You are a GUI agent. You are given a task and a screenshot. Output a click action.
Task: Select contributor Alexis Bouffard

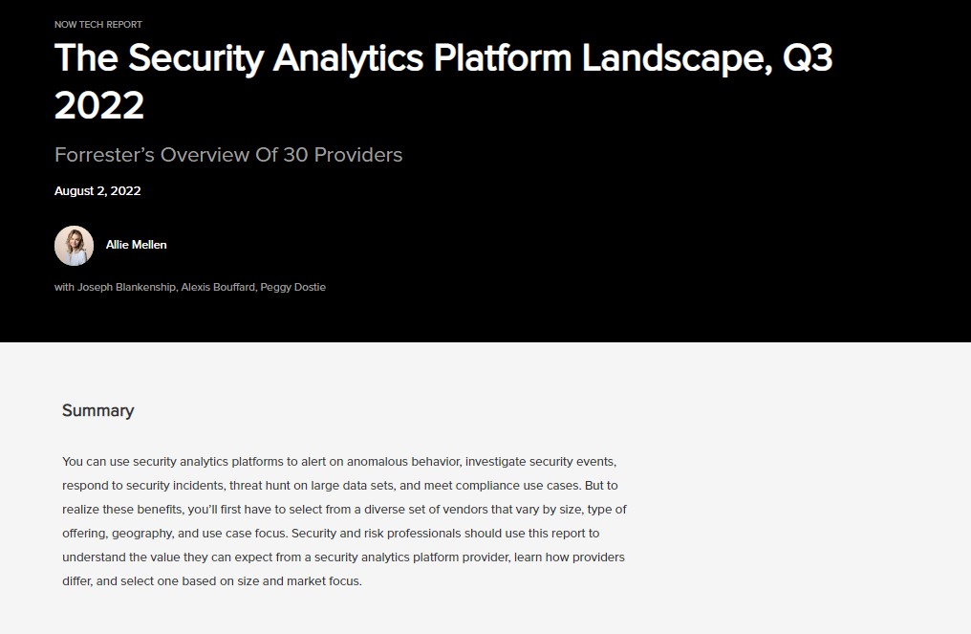(x=218, y=287)
